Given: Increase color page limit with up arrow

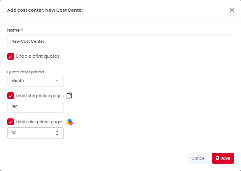Looking at the screenshot, I should point(57,131).
